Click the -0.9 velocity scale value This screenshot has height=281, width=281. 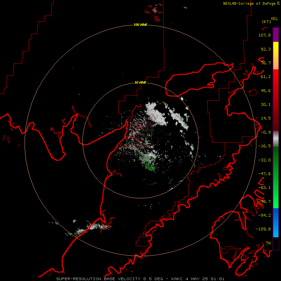266,132
